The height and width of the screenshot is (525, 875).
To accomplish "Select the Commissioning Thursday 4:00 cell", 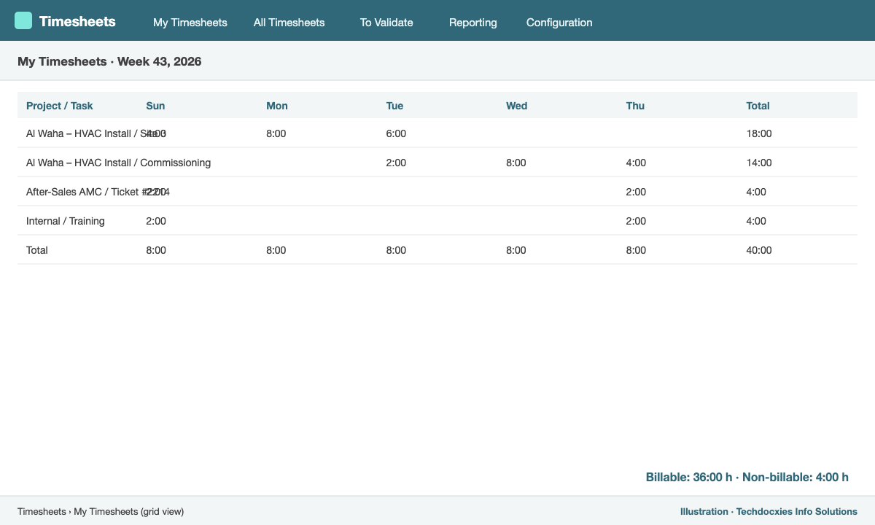I will point(636,163).
